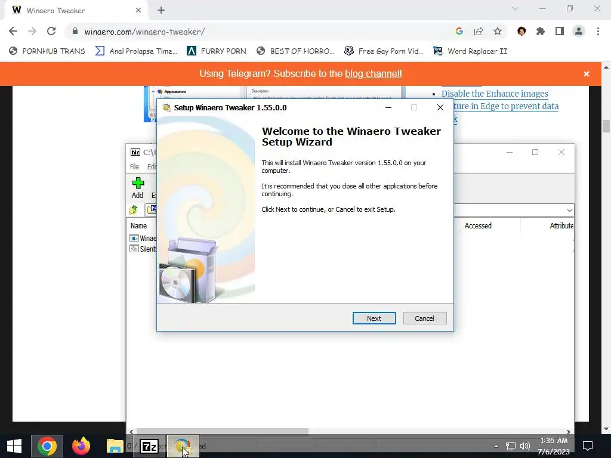Image resolution: width=611 pixels, height=458 pixels.
Task: Click Attributes column header in 7-Zip
Action: (x=561, y=226)
